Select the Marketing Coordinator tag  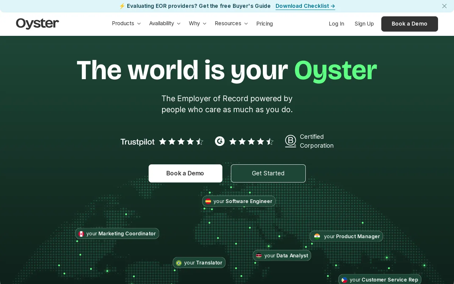click(x=117, y=234)
